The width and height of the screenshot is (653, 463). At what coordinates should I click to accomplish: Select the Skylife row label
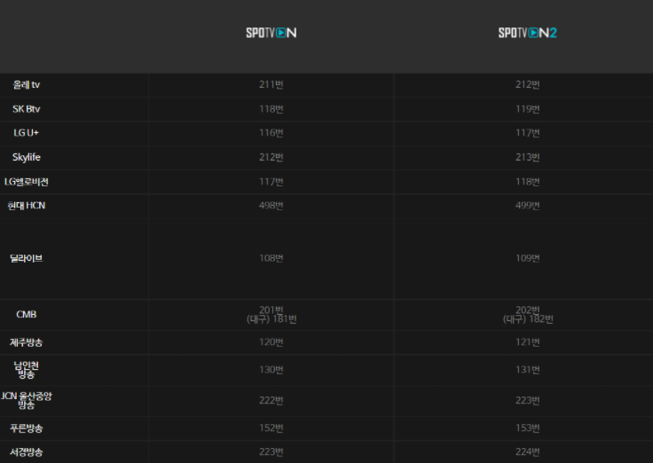(x=27, y=157)
